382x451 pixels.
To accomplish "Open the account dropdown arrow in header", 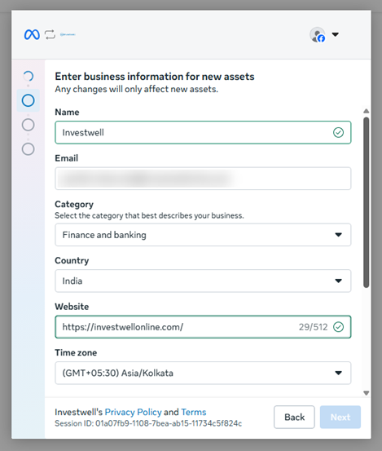I will click(x=336, y=34).
